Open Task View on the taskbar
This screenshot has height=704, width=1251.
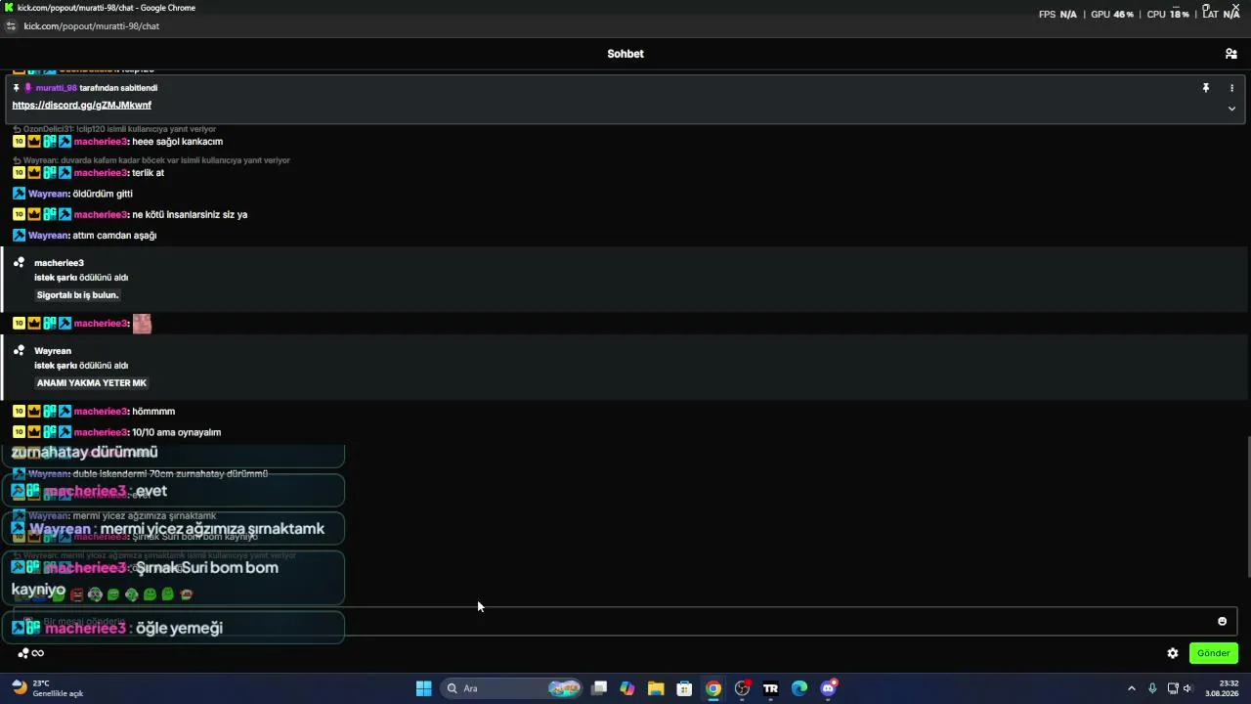click(x=599, y=688)
